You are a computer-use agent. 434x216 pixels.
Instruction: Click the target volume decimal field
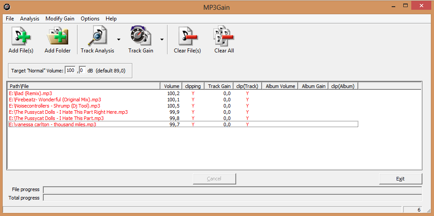(82, 70)
